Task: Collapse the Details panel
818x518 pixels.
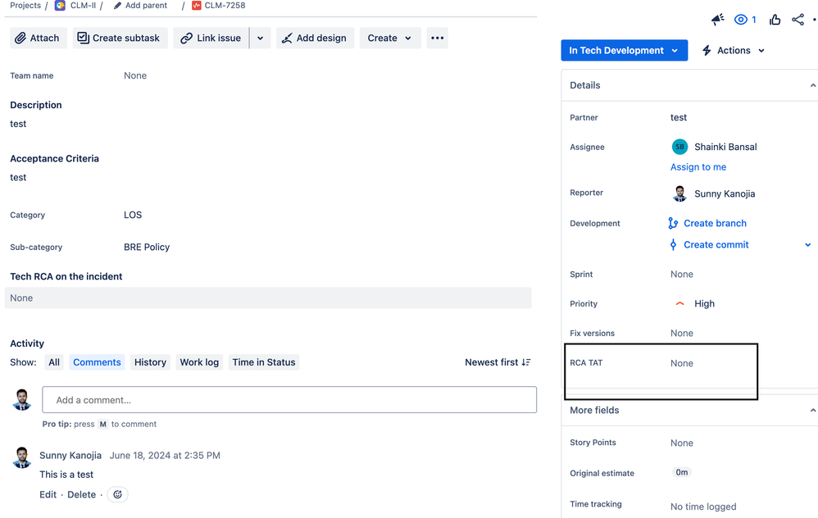Action: pyautogui.click(x=813, y=84)
